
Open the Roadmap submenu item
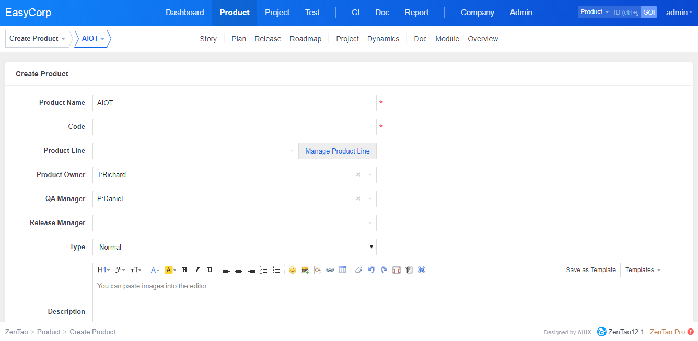click(x=306, y=39)
